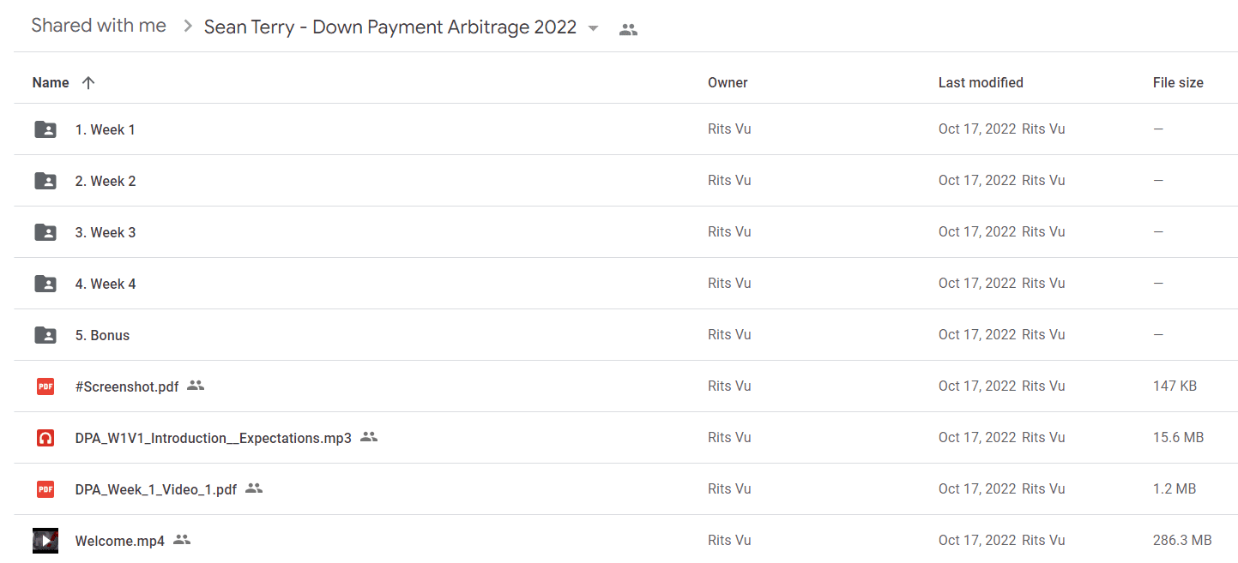Sort by the Last modified column header
Image resolution: width=1238 pixels, height=563 pixels.
point(981,83)
